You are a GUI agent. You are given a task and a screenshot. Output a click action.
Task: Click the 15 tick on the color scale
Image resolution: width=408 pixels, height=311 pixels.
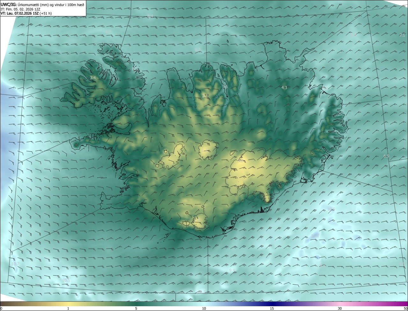272,309
